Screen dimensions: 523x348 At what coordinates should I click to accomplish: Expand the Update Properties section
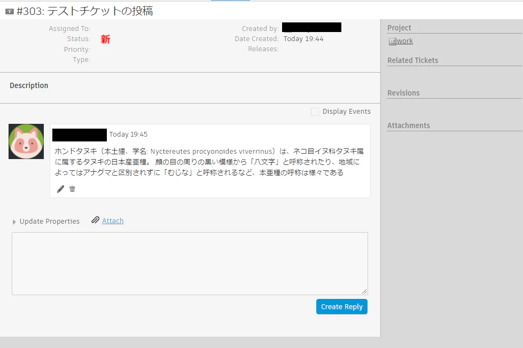[46, 222]
